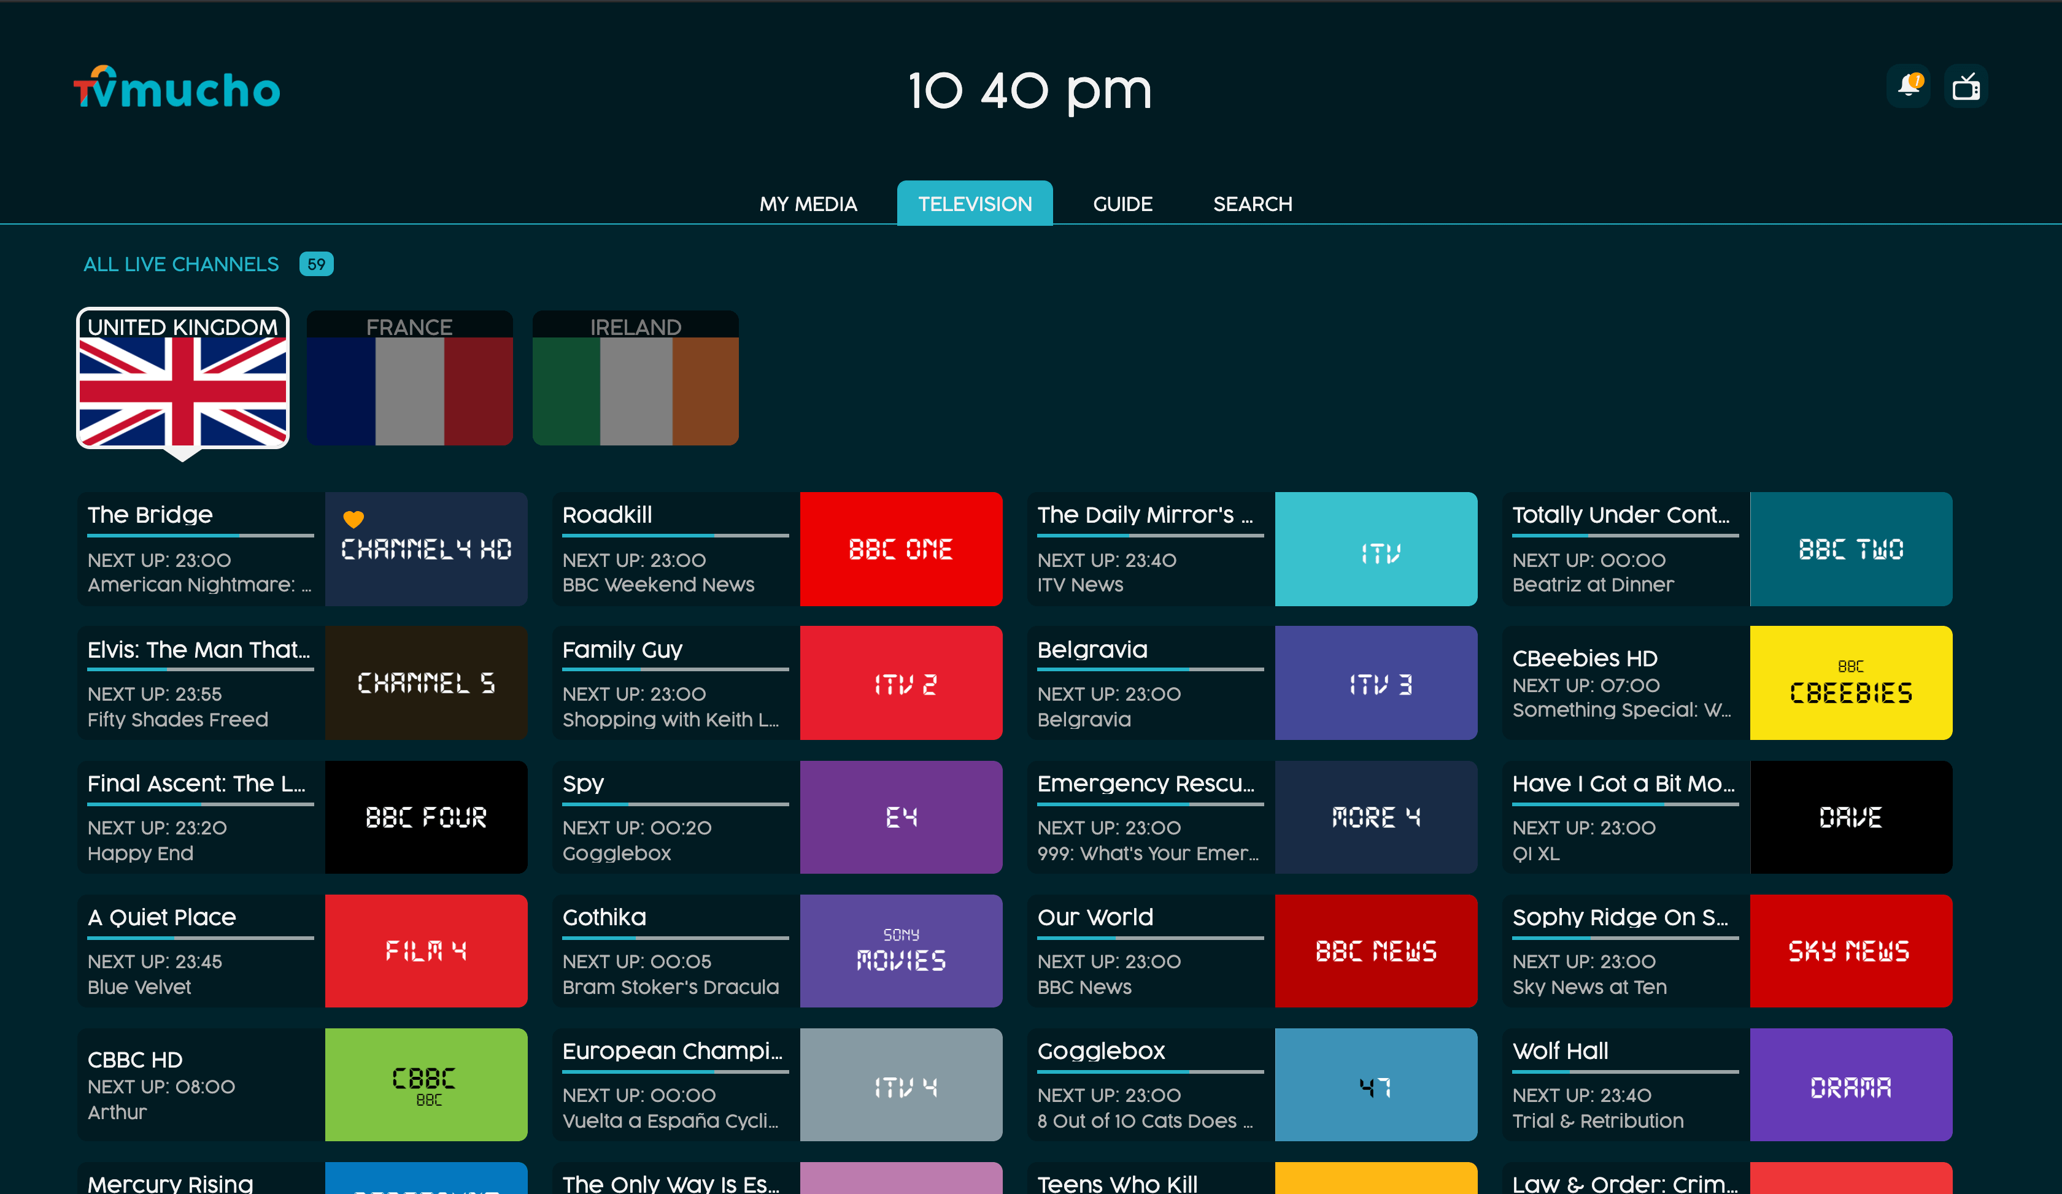Viewport: 2062px width, 1194px height.
Task: Click the TV icon in the top right corner
Action: 1966,85
